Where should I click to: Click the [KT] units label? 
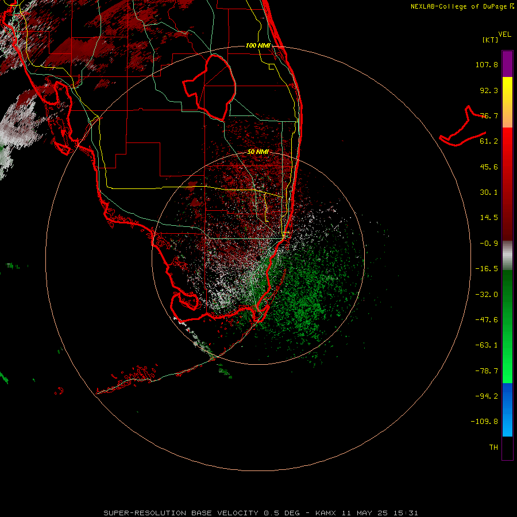point(491,40)
